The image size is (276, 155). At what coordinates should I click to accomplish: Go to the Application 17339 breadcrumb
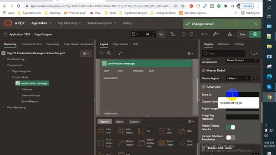point(19,34)
